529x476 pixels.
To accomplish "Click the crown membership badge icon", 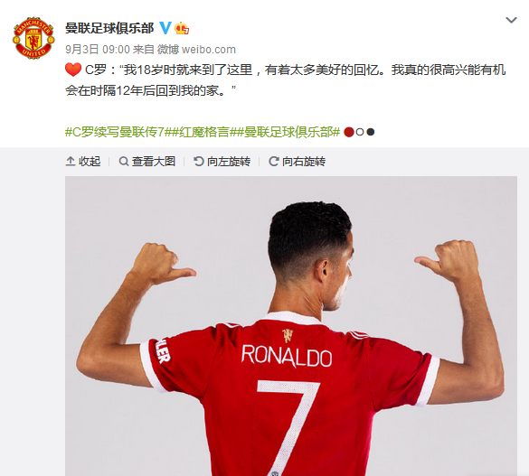I will pos(182,28).
